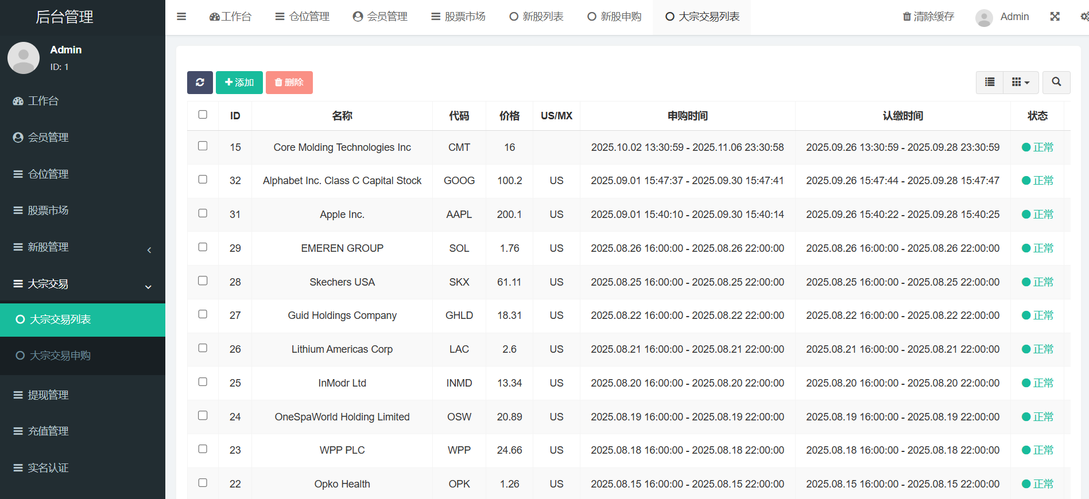This screenshot has height=499, width=1089.
Task: Click the fullscreen toggle icon
Action: coord(1055,17)
